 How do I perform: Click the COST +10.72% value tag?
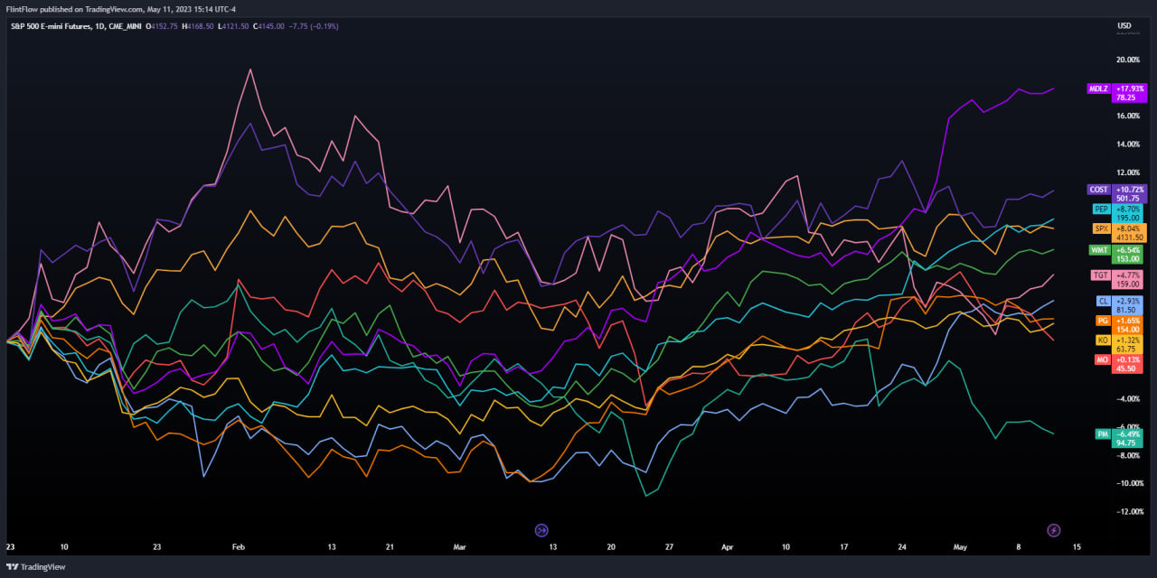(1129, 193)
